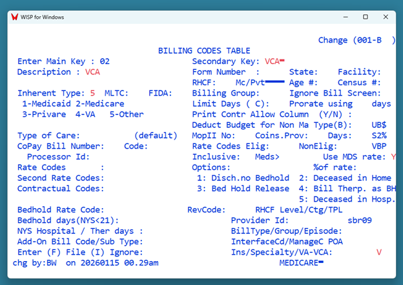Maximize the WISP for Windows window
This screenshot has width=403, height=285.
366,16
